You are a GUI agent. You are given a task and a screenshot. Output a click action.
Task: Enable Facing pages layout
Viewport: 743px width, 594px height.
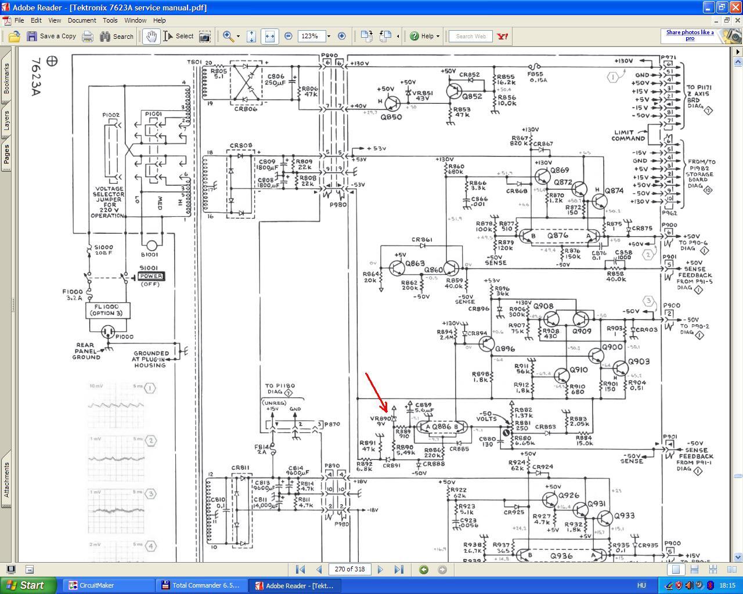(731, 569)
